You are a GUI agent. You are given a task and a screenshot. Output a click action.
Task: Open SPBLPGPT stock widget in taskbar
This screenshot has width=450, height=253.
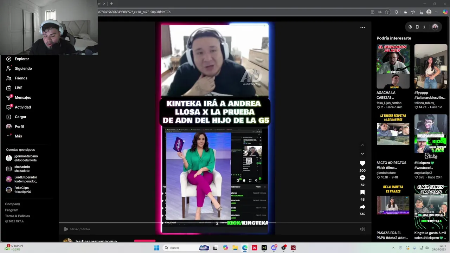pyautogui.click(x=14, y=248)
